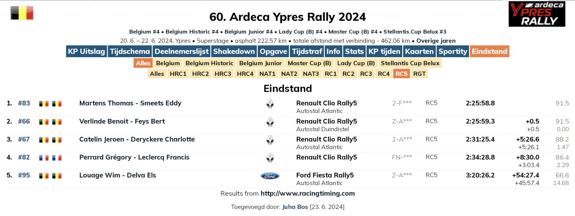Open the racingtiming.com results link
This screenshot has width=575, height=216.
coord(308,193)
